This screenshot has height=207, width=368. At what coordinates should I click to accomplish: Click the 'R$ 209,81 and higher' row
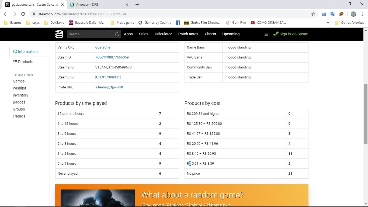246,114
